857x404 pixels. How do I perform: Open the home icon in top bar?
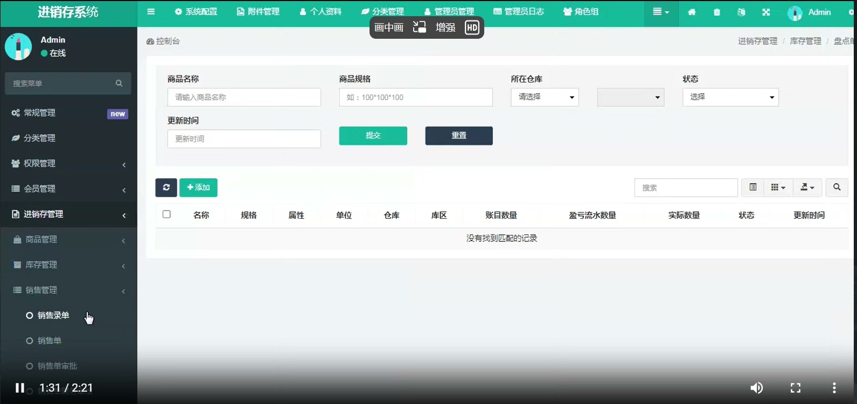pos(692,12)
